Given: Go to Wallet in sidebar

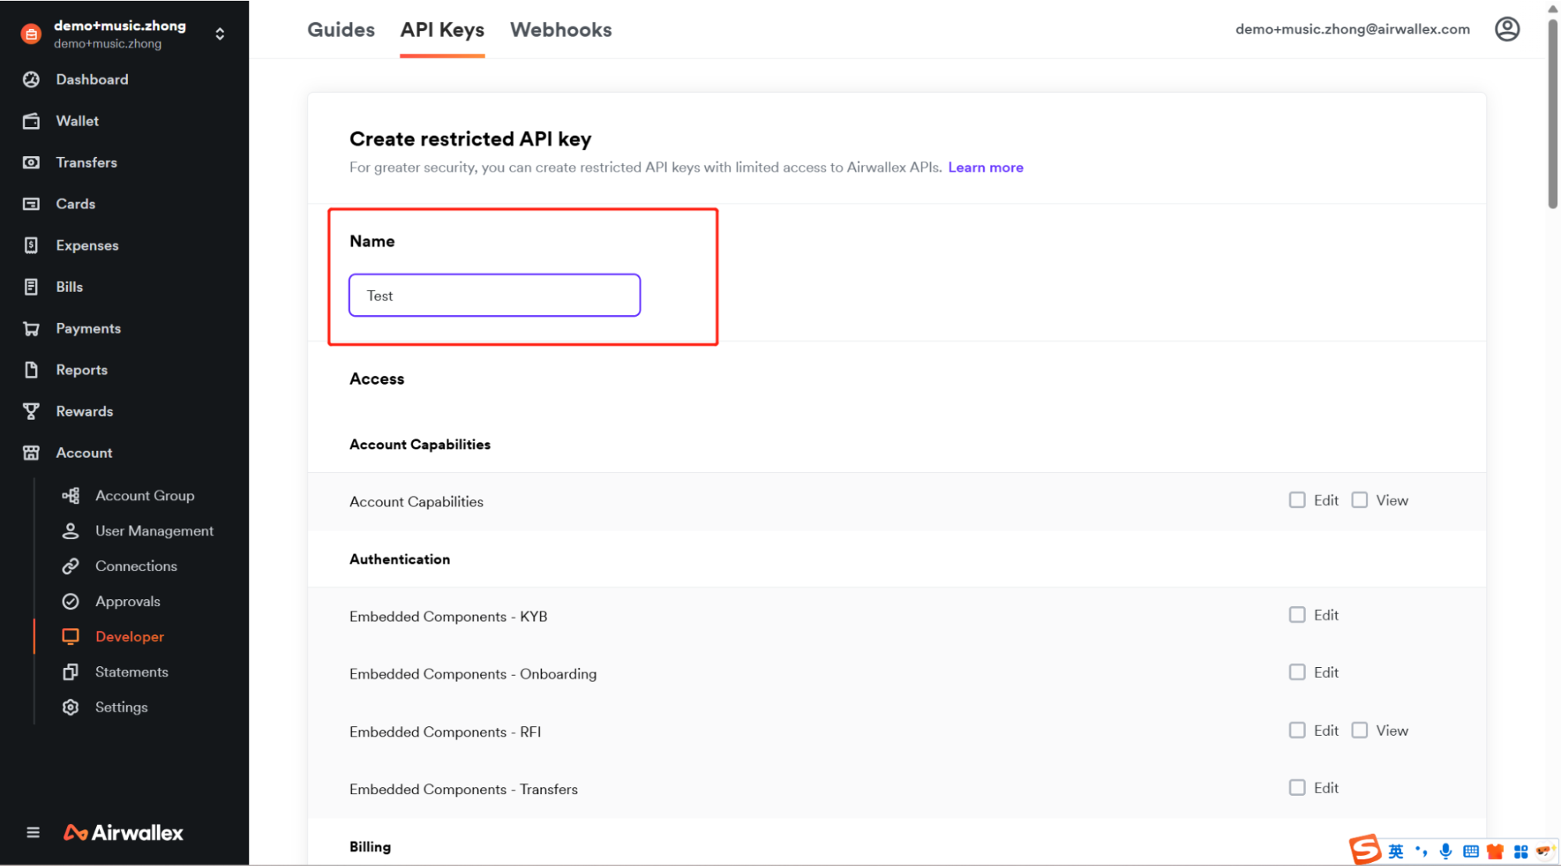Looking at the screenshot, I should click(x=77, y=121).
